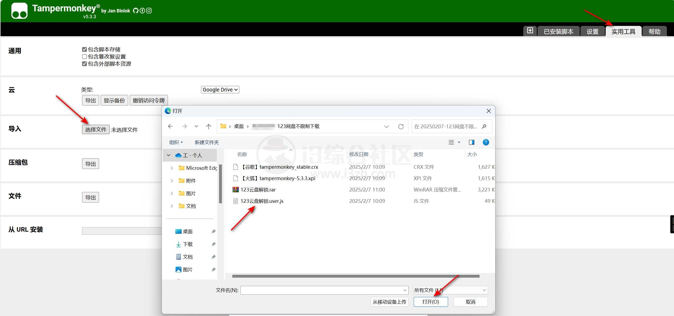Image resolution: width=674 pixels, height=316 pixels.
Task: Click 桌面 breadcrumb in address bar
Action: 239,126
